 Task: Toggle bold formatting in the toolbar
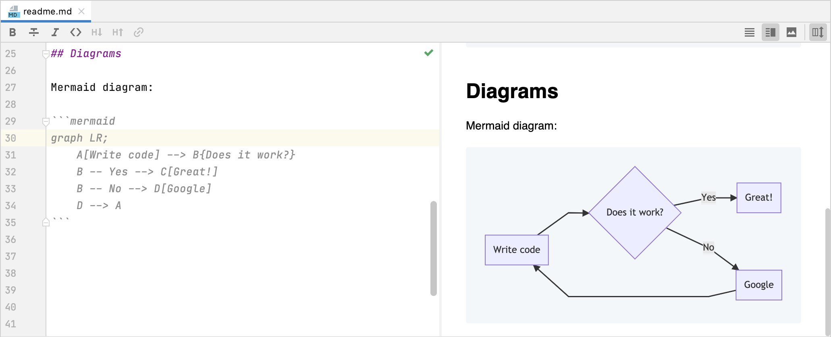point(12,32)
